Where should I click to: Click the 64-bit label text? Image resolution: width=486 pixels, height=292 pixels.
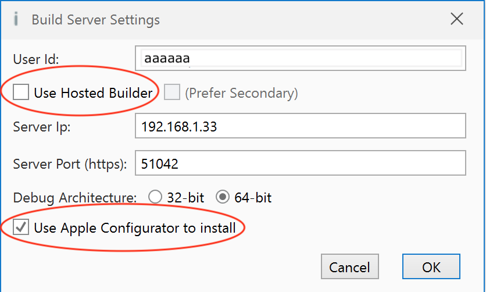coord(253,198)
